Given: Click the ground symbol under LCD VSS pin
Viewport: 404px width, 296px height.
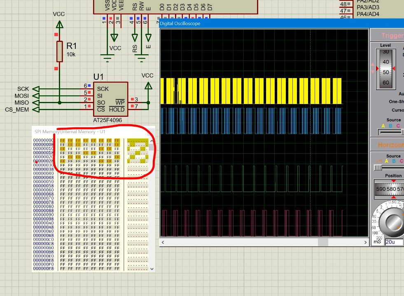Looking at the screenshot, I should point(107,58).
